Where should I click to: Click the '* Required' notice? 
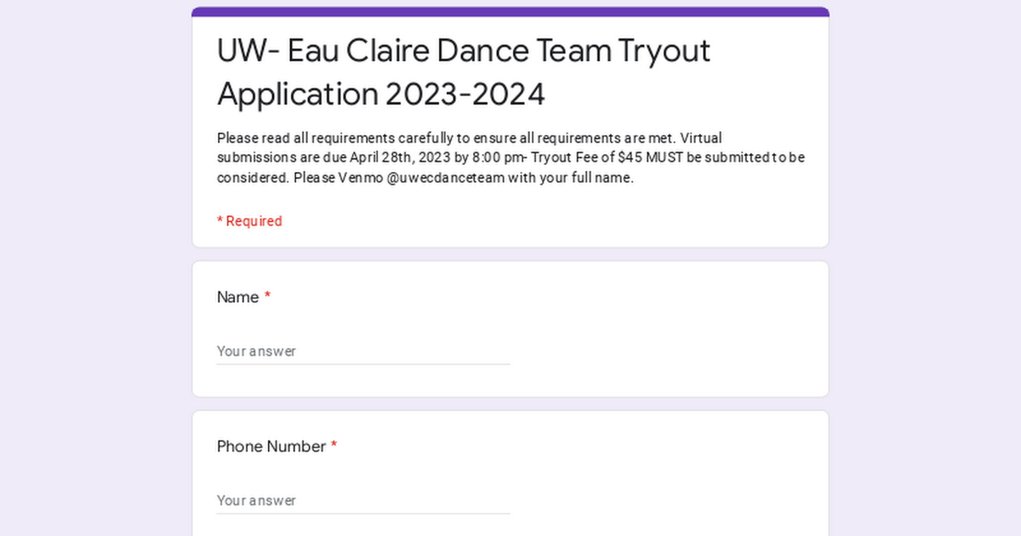(x=249, y=220)
